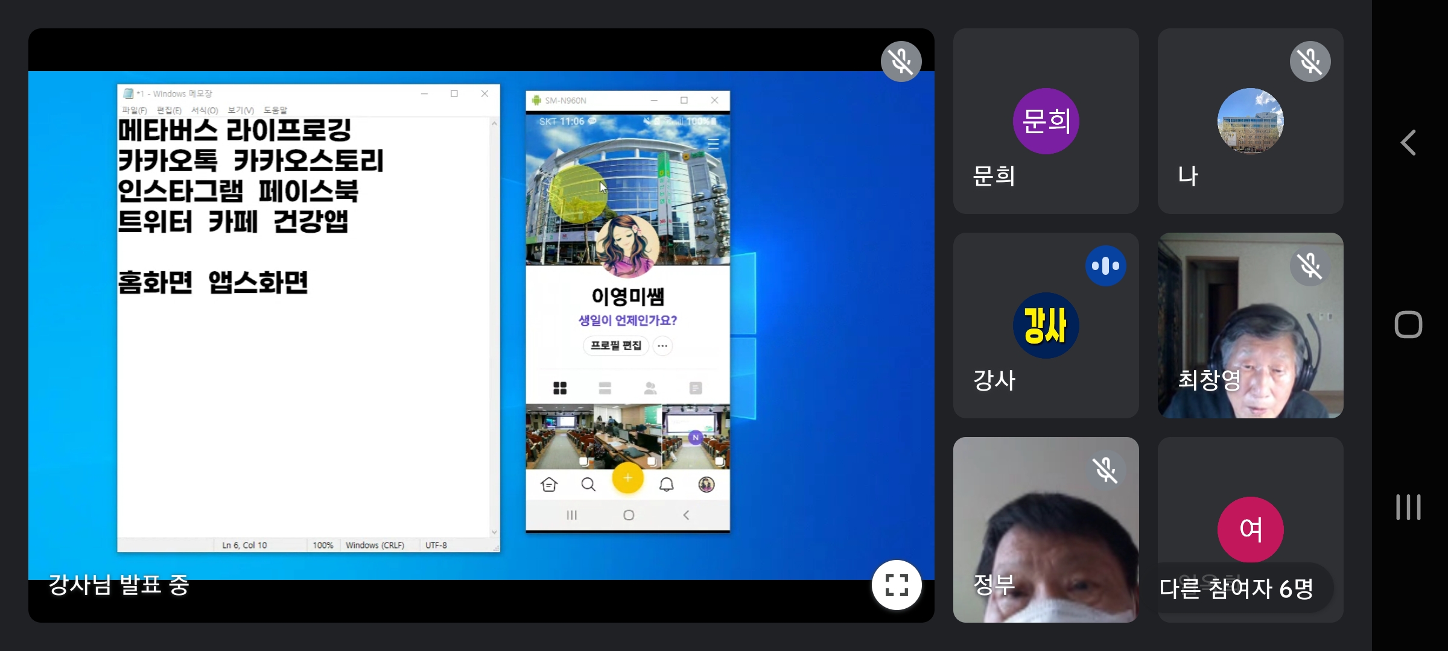Image resolution: width=1448 pixels, height=651 pixels.
Task: Minimize the SM-N960N mirror window
Action: [654, 100]
